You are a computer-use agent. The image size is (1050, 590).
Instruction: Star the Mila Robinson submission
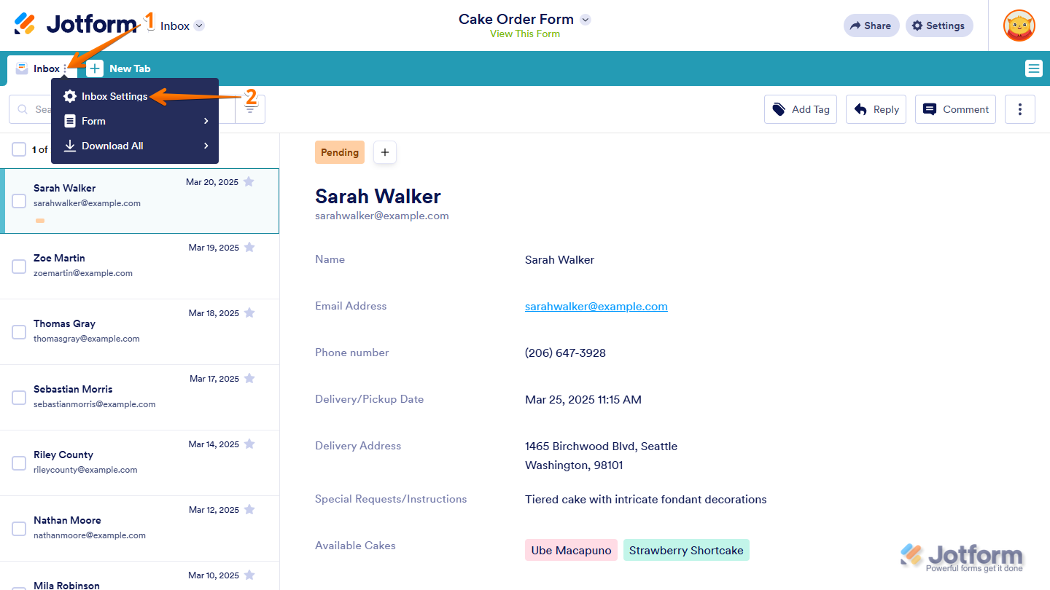tap(249, 575)
